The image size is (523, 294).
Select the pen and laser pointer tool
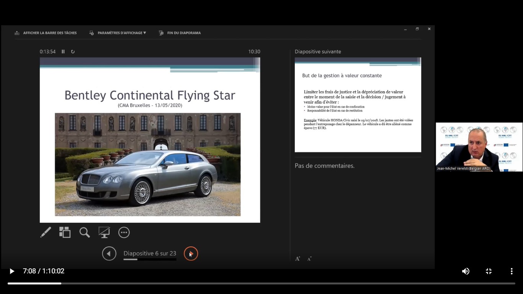coord(46,232)
